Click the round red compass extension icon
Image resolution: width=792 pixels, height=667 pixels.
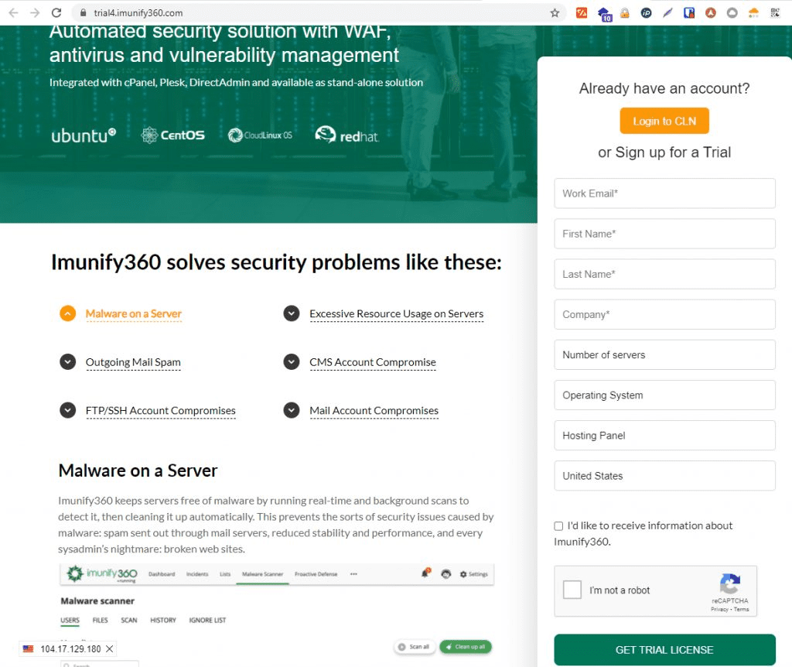[x=711, y=12]
